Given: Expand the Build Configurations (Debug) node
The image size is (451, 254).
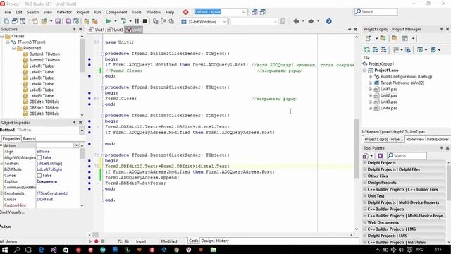Looking at the screenshot, I should coord(371,77).
